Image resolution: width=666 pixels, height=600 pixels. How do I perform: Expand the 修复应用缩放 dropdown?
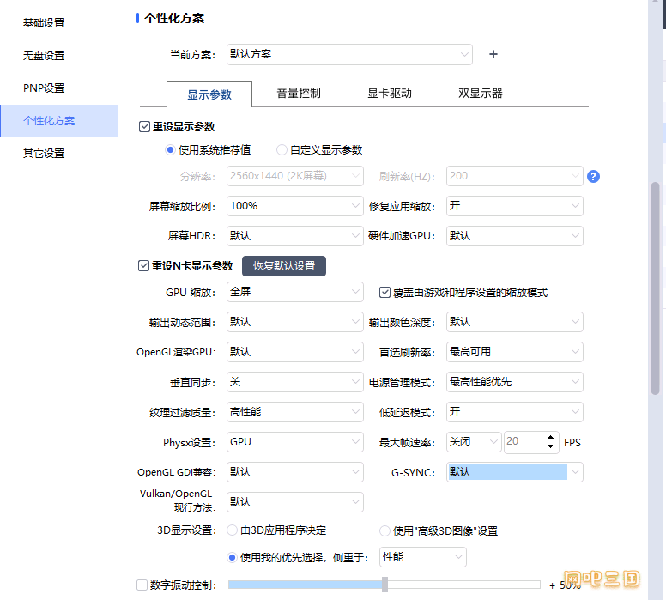(515, 206)
